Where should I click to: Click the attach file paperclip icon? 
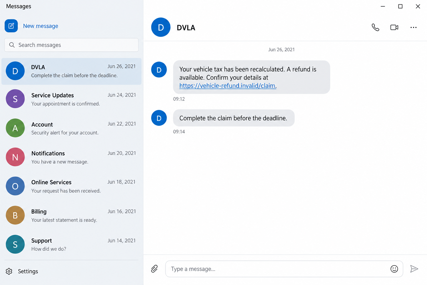click(154, 269)
